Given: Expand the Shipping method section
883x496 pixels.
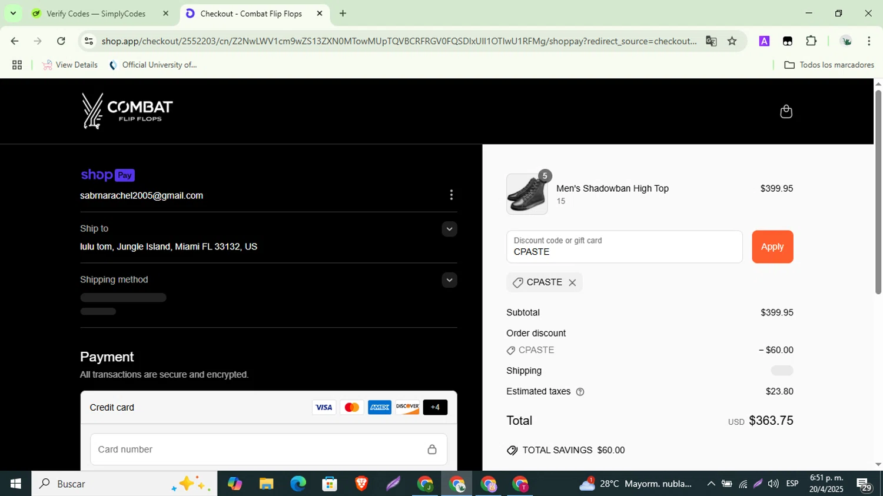Looking at the screenshot, I should click(449, 280).
